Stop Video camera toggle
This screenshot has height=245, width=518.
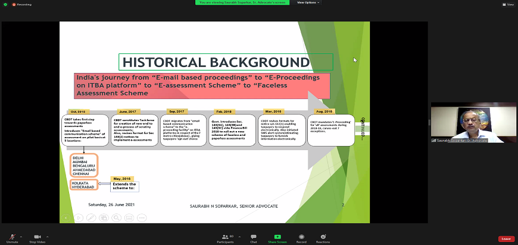click(x=38, y=237)
